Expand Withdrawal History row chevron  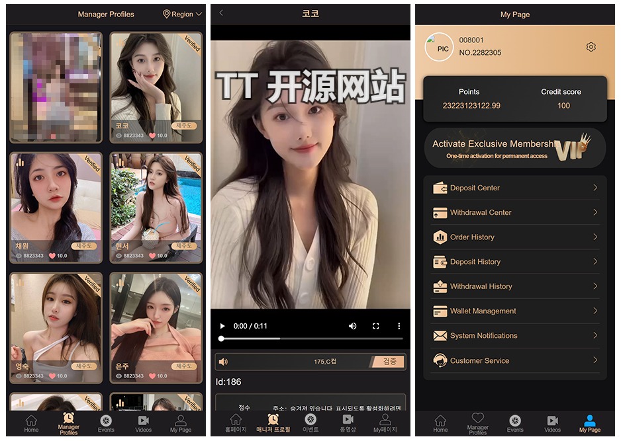click(595, 286)
